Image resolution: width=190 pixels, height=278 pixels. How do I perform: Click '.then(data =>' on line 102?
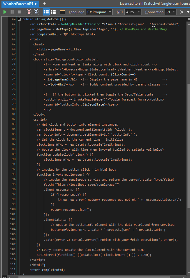55,220
